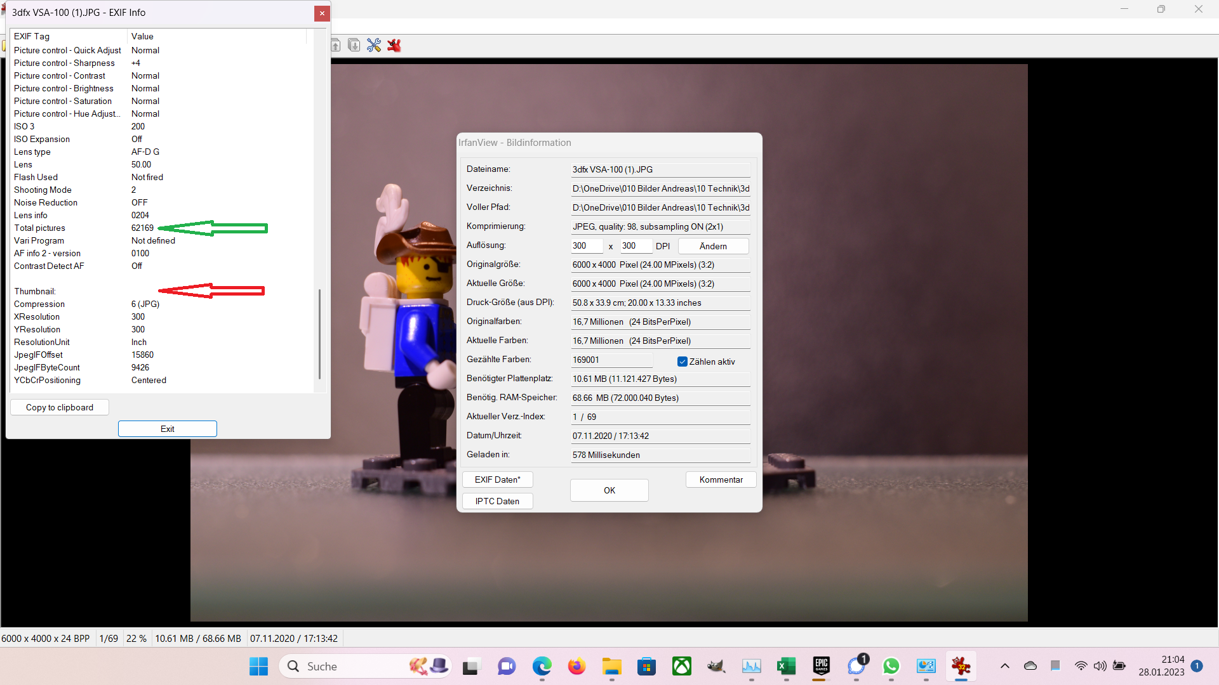
Task: Open Excel from the taskbar
Action: 787,666
